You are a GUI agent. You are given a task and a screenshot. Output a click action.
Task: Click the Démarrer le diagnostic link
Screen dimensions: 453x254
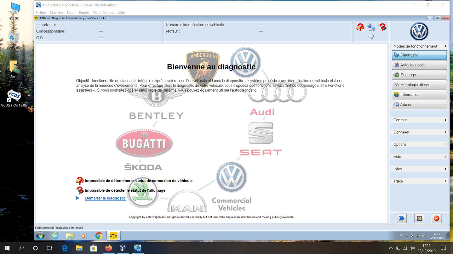(x=105, y=198)
